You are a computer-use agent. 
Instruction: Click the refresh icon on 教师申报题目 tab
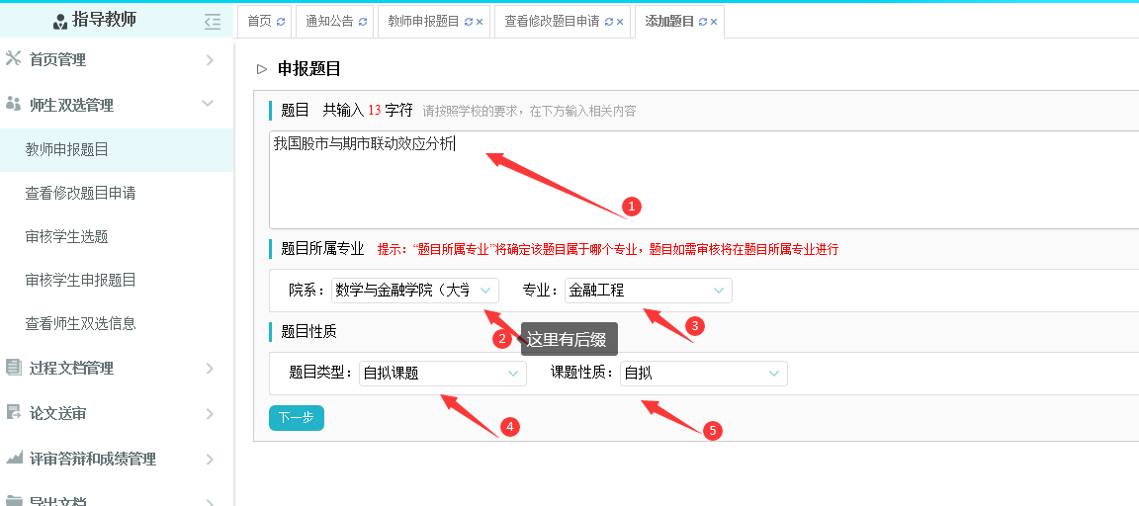click(468, 21)
